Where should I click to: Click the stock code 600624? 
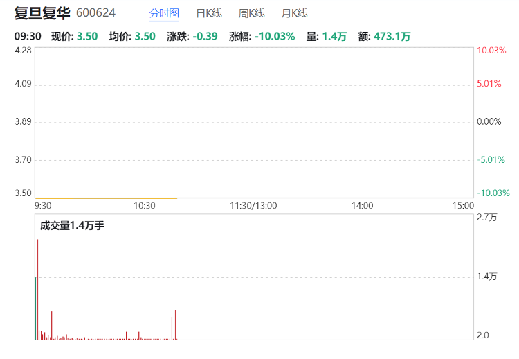point(95,13)
